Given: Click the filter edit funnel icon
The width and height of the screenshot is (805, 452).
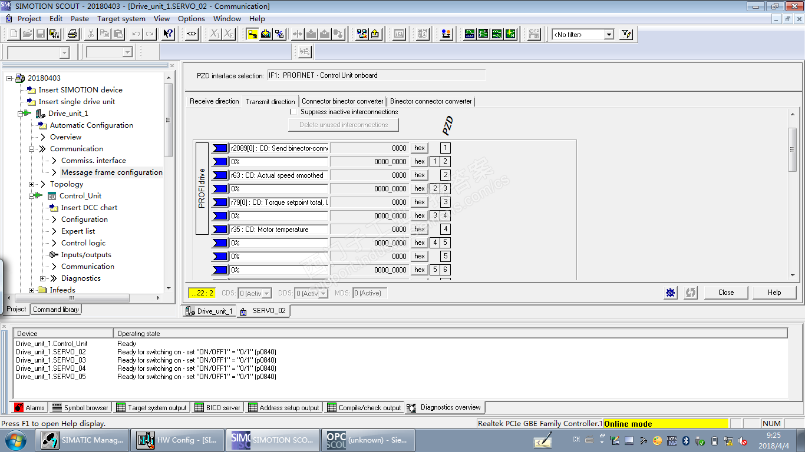Looking at the screenshot, I should (626, 34).
